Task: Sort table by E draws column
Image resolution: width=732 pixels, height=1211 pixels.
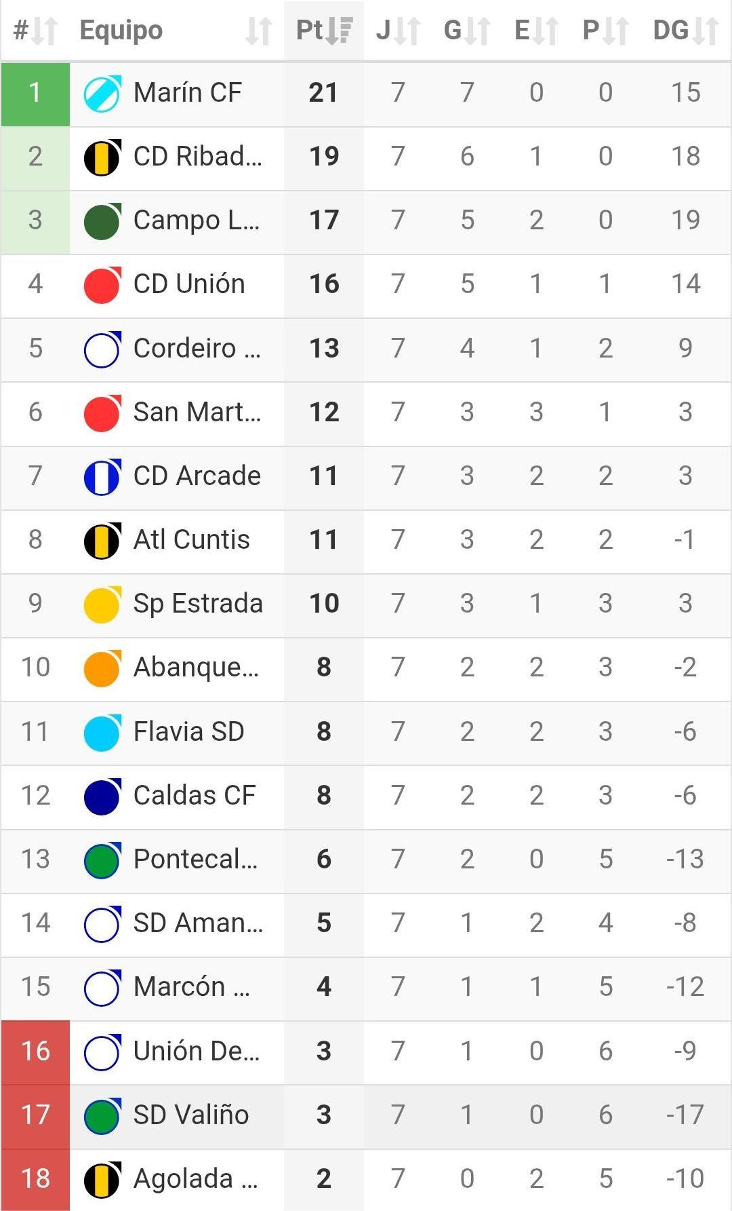Action: (x=536, y=31)
